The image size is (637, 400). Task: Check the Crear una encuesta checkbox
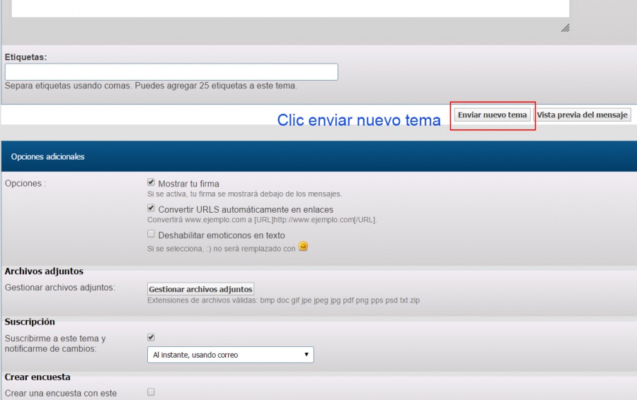click(151, 392)
